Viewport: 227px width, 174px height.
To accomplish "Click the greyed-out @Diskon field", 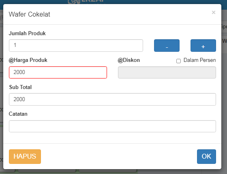I will pyautogui.click(x=167, y=72).
